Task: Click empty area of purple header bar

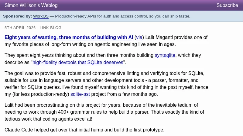Action: coord(137,5)
